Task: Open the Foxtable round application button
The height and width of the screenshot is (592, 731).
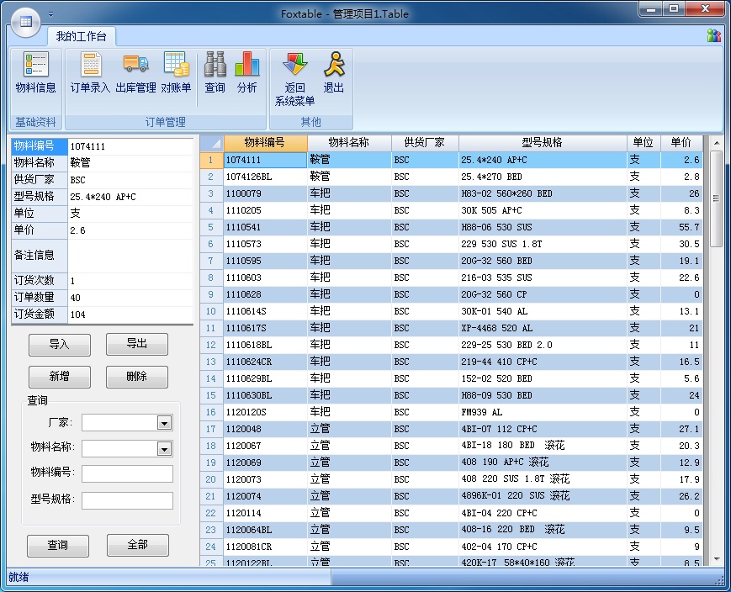Action: [x=26, y=21]
